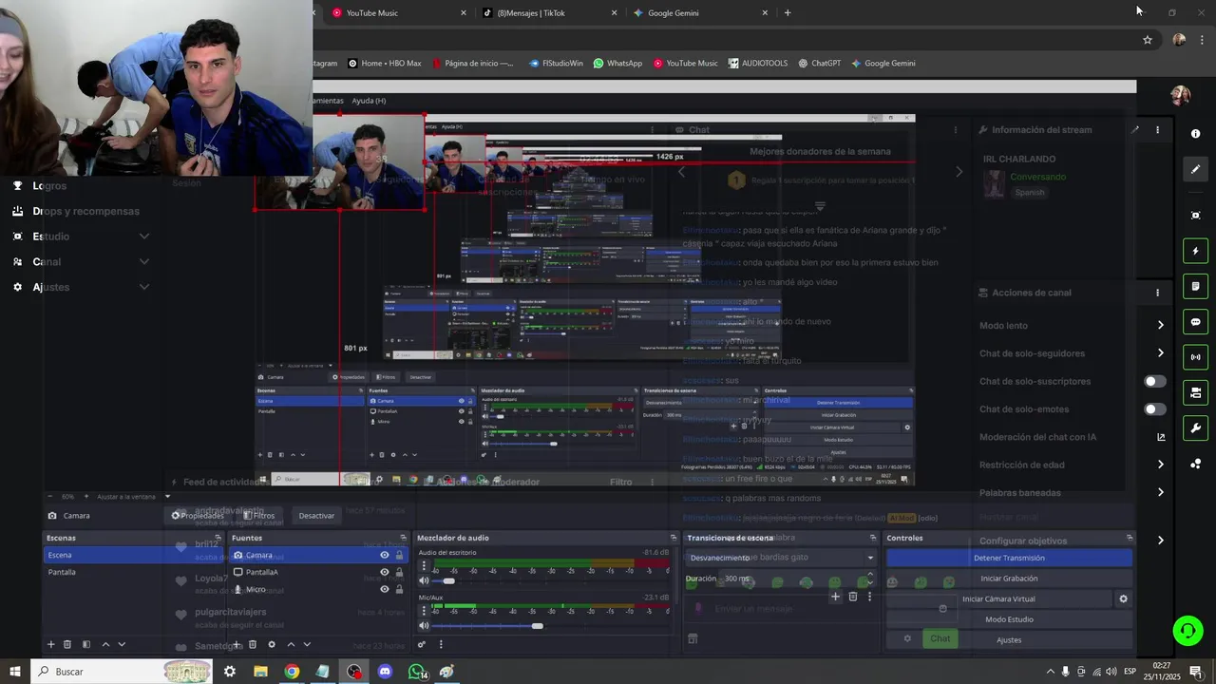Open Desvanecimiento transition dropdown
This screenshot has width=1216, height=684.
[782, 558]
